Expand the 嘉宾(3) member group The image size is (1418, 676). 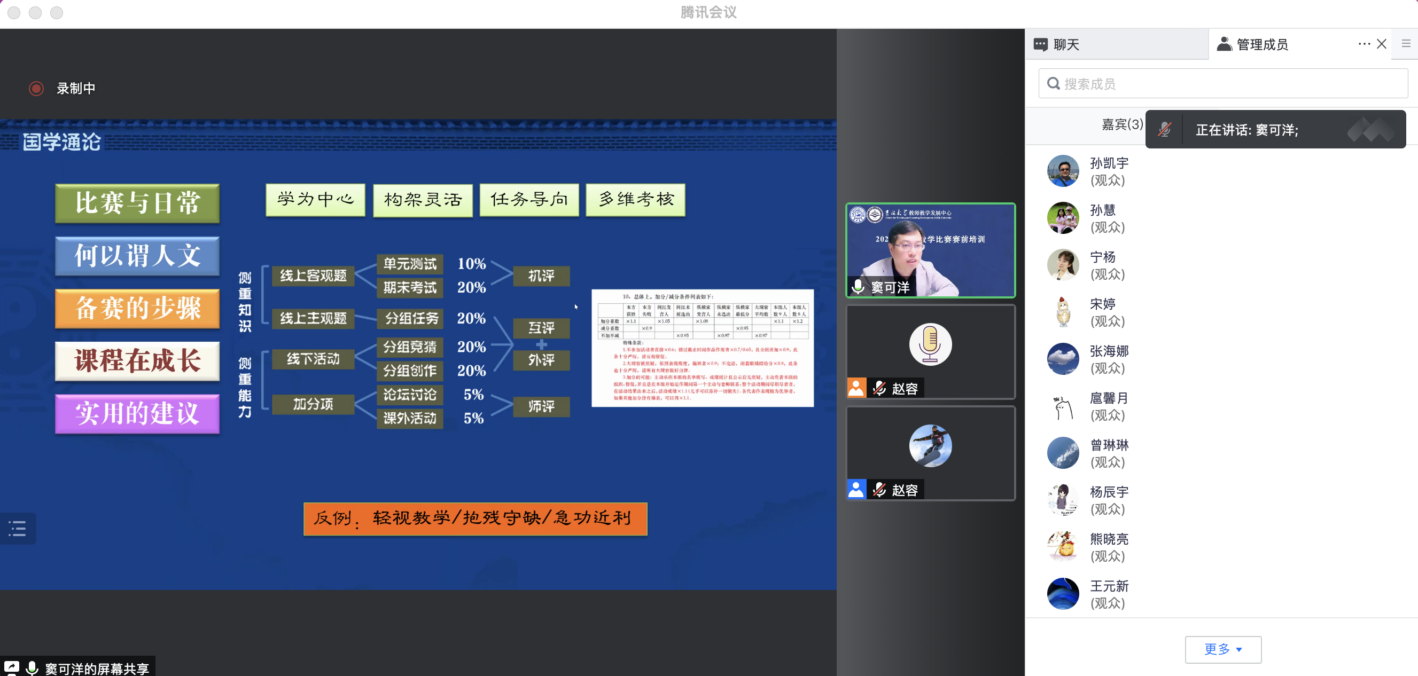click(x=1121, y=124)
